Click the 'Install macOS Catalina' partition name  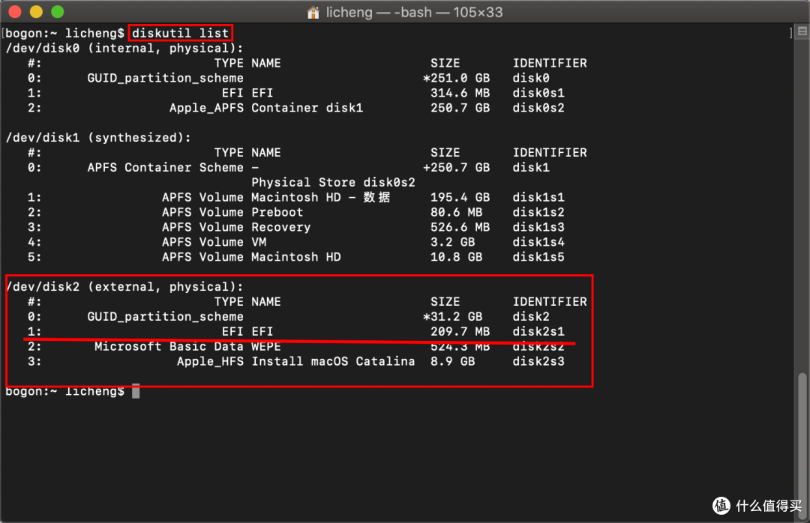point(333,361)
